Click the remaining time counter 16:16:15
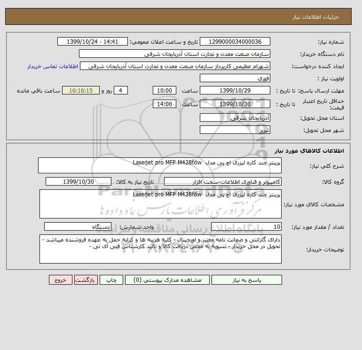 (x=81, y=91)
